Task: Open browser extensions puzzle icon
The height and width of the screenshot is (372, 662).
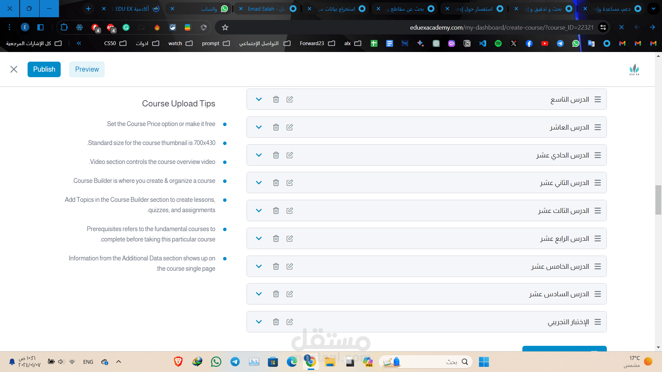Action: tap(64, 27)
